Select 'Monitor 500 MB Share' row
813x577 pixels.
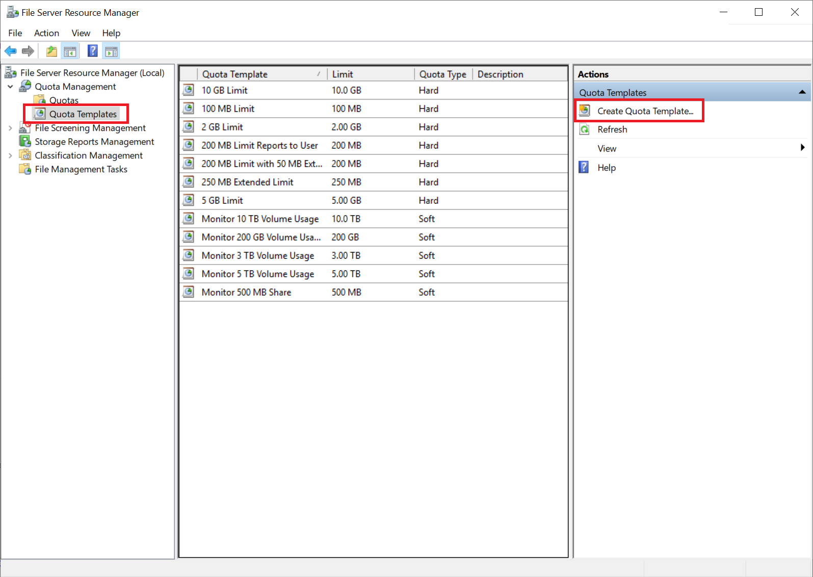click(374, 292)
